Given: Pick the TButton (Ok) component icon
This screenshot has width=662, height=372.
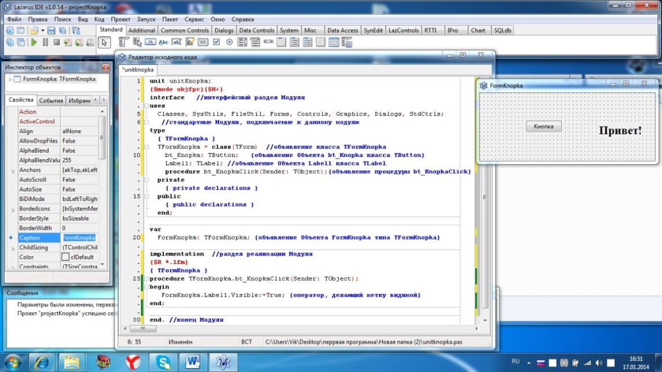Looking at the screenshot, I should point(150,42).
